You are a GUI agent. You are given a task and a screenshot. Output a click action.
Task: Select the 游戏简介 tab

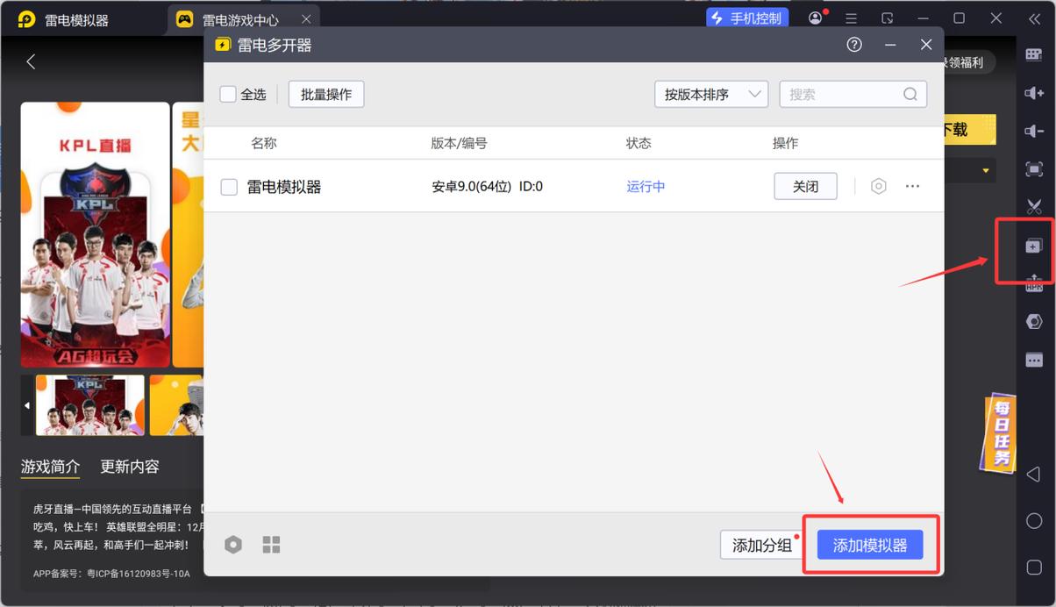coord(50,467)
